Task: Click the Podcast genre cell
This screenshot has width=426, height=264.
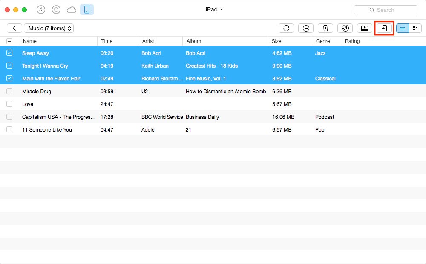Action: 325,117
